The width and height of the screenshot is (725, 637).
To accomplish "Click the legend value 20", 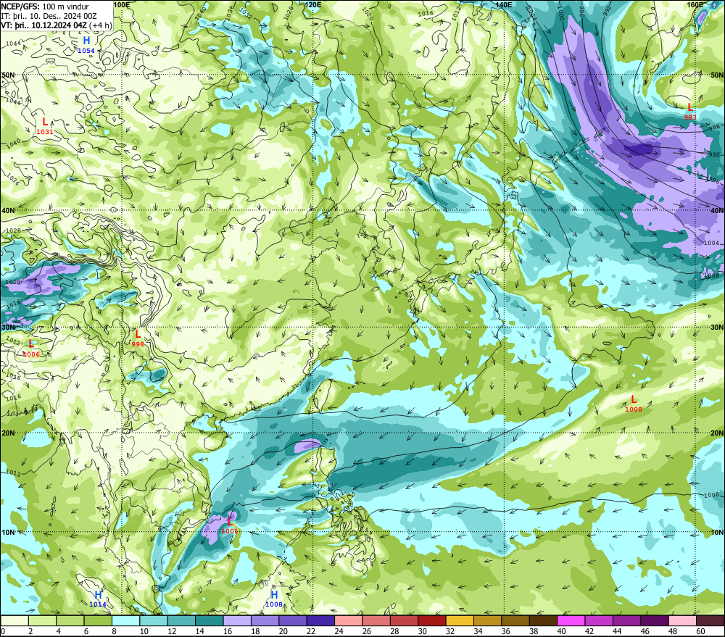I will [283, 631].
